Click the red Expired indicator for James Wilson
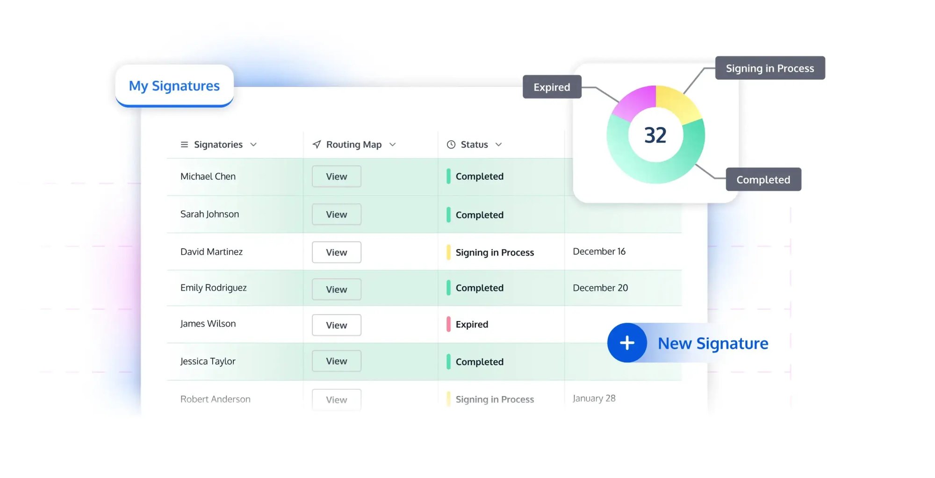This screenshot has height=478, width=935. click(x=448, y=324)
